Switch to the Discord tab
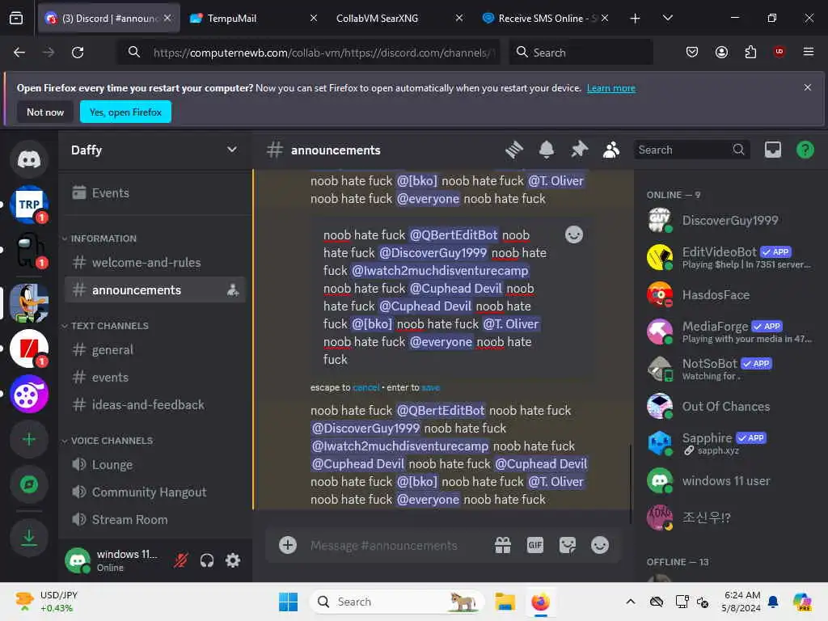 (109, 18)
